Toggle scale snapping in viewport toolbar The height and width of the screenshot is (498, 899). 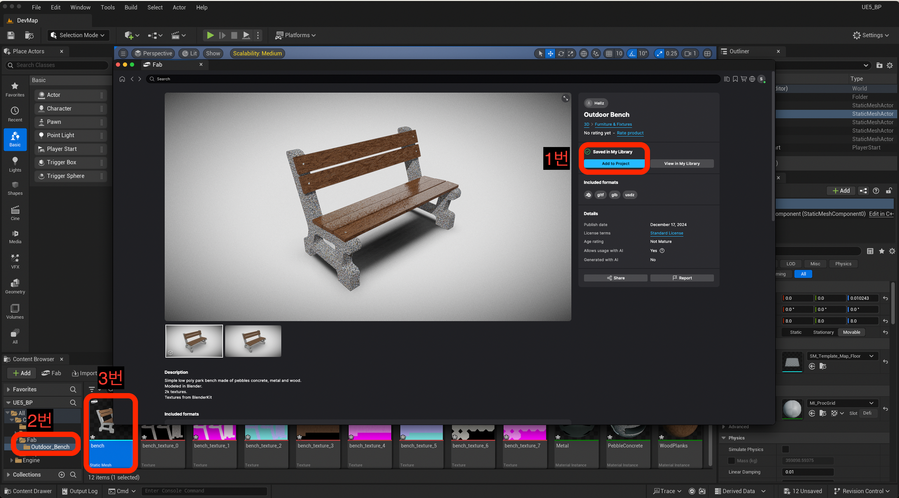pos(659,54)
